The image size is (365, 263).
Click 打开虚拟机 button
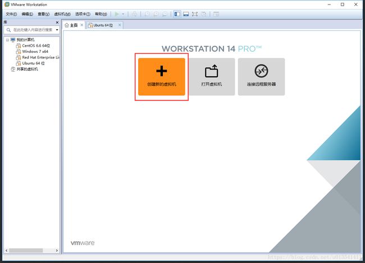click(211, 77)
